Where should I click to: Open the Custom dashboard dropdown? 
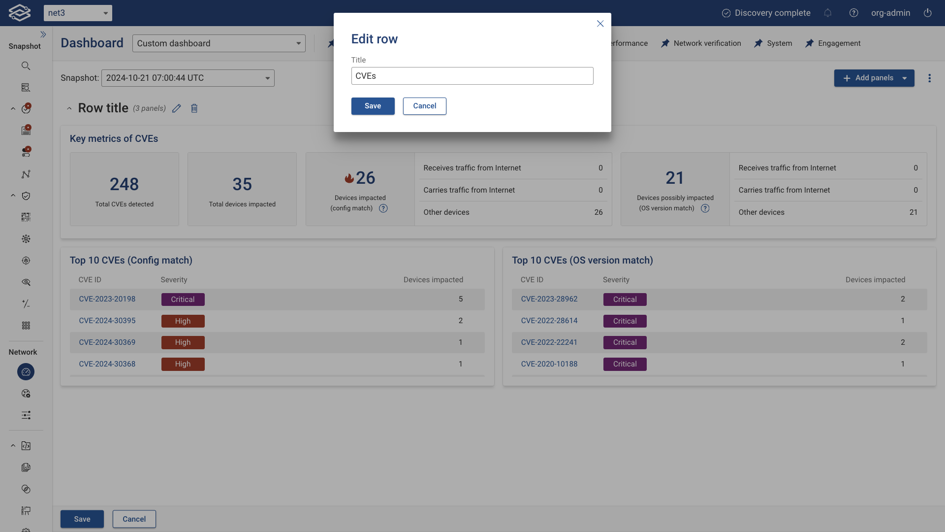pos(219,43)
